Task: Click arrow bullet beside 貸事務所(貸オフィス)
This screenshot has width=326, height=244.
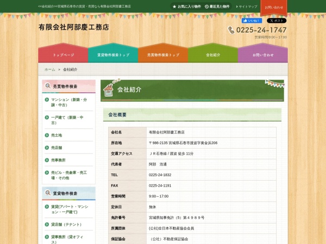Action: (47, 237)
